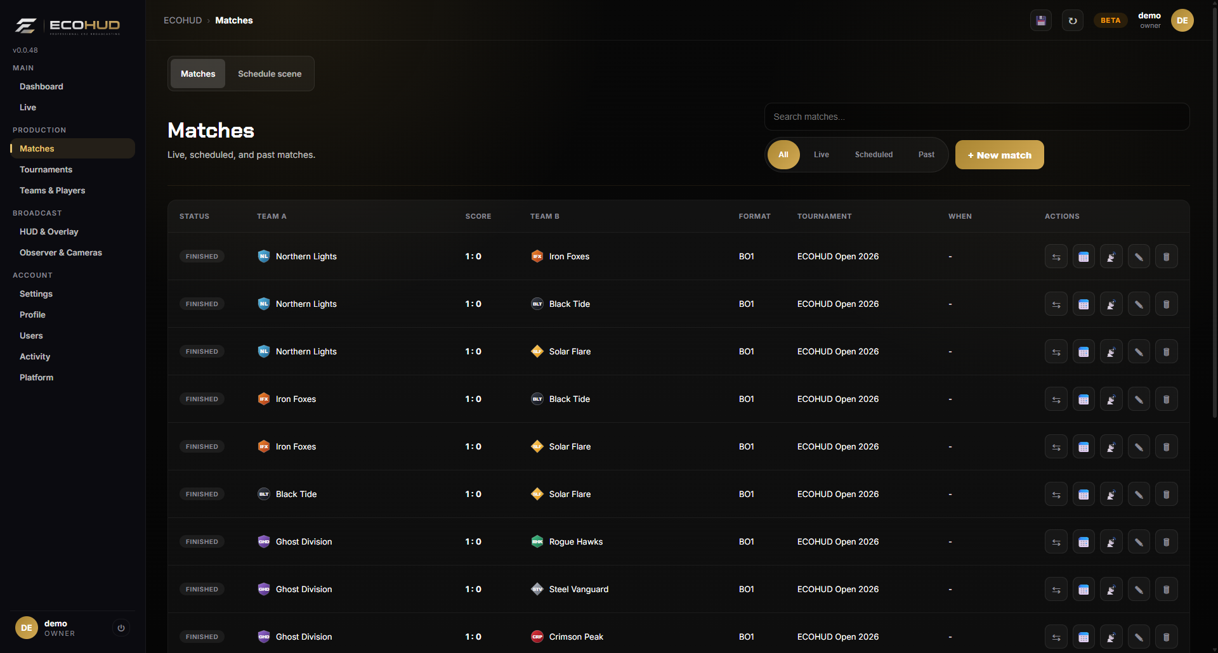Click broadcast dish for Black Tide vs Solar Flare
Screen dimensions: 1218x653
click(1111, 495)
